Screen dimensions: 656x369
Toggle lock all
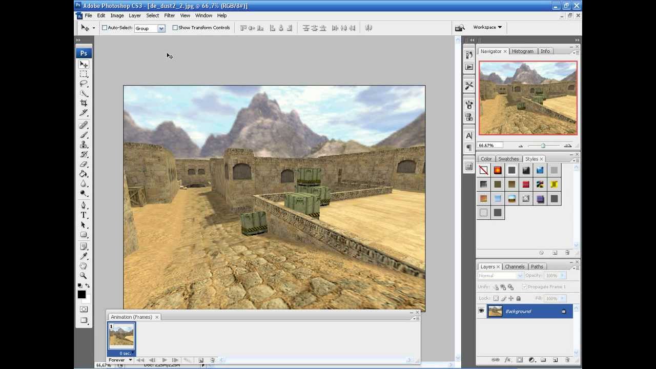click(x=518, y=298)
